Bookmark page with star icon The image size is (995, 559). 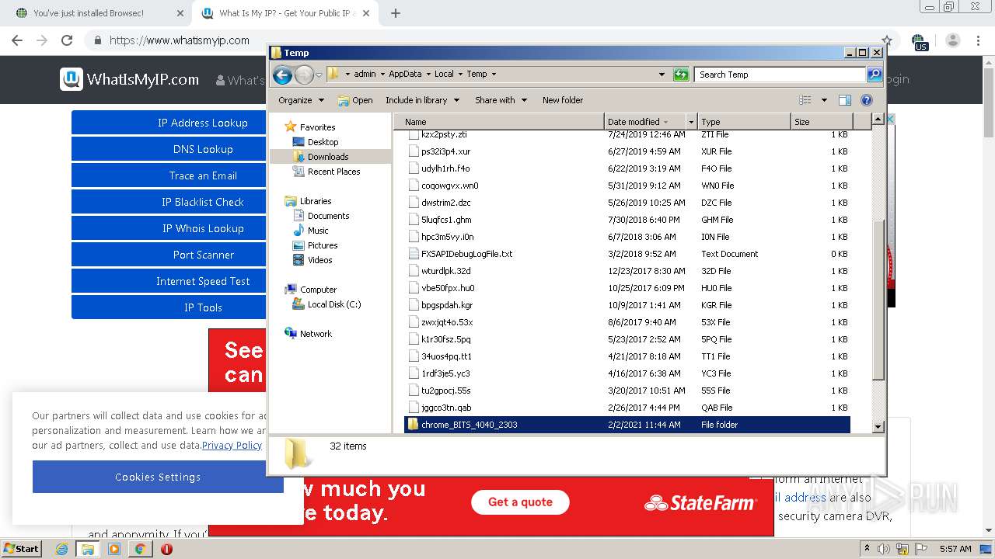click(887, 40)
